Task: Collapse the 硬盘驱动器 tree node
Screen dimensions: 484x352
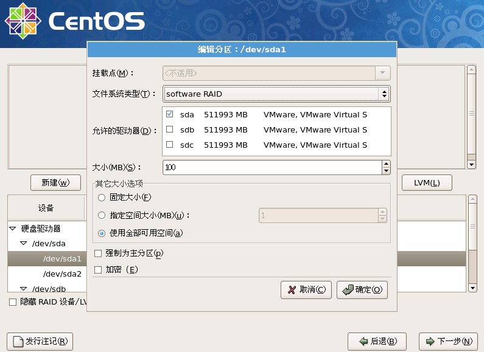Action: tap(13, 229)
